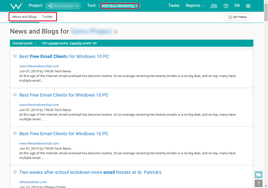The height and width of the screenshot is (188, 268).
Task: Star the St. Patrick's email threats post
Action: click(x=15, y=172)
